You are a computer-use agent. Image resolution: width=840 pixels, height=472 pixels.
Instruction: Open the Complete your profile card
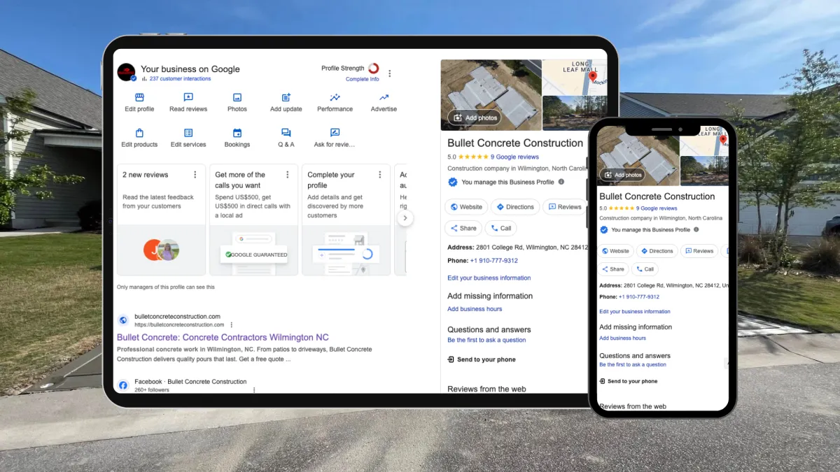(346, 220)
